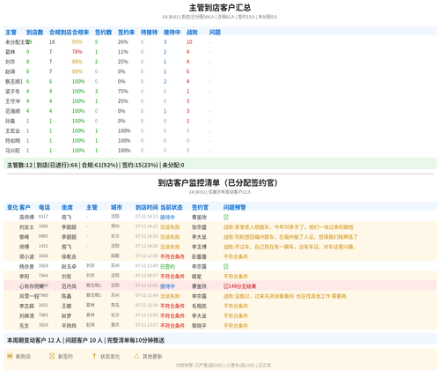Click customer name 刘女士
Image resolution: width=440 pixels, height=385 pixels.
pos(26,227)
